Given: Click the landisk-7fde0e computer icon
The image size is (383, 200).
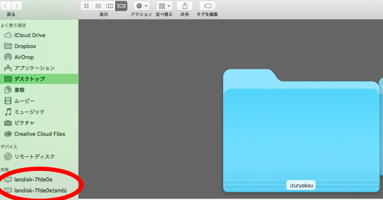Looking at the screenshot, I should [8, 180].
